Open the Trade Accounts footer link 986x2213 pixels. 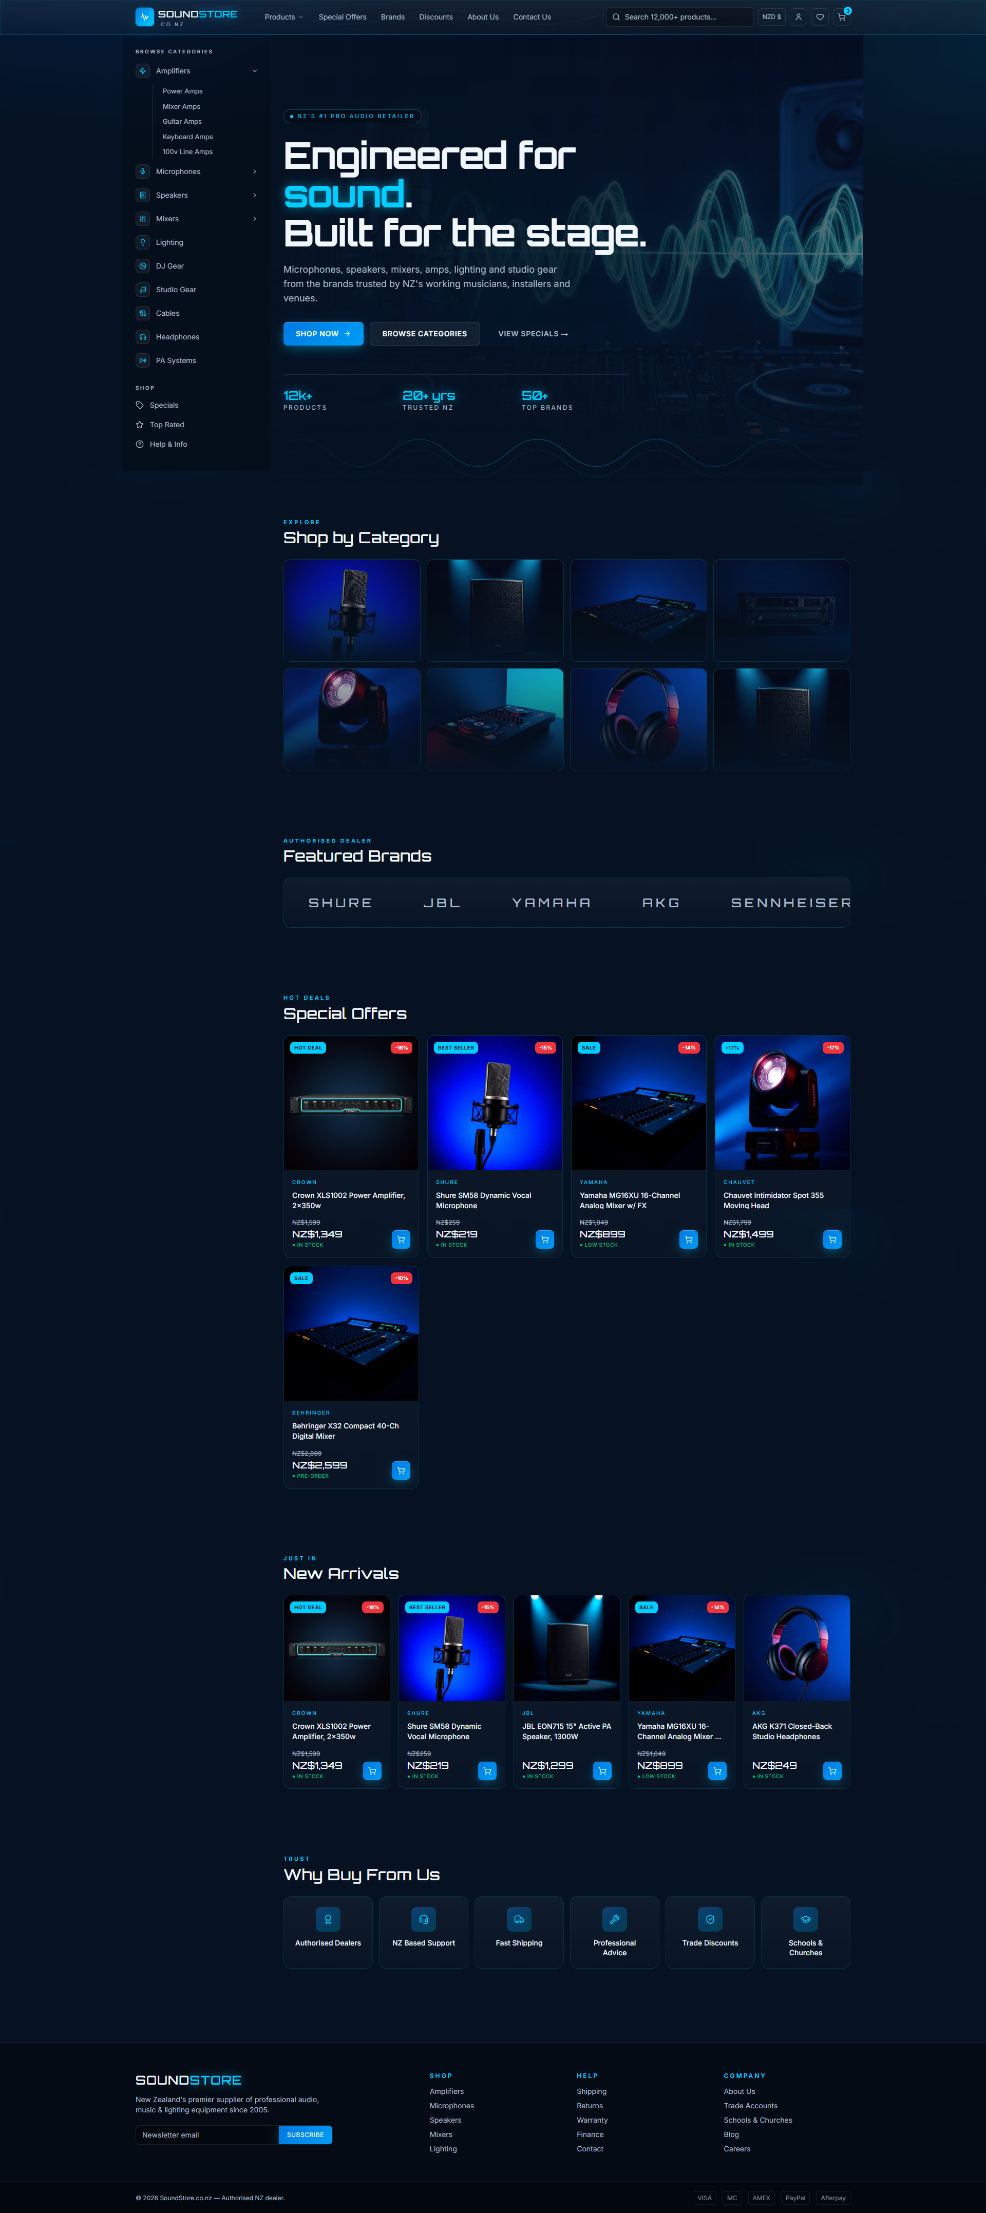tap(751, 2106)
